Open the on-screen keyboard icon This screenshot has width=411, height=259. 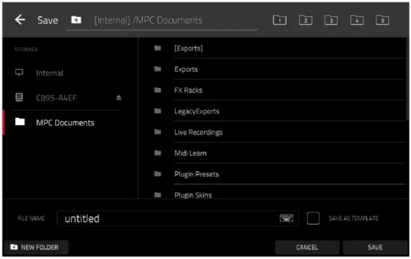(x=286, y=218)
